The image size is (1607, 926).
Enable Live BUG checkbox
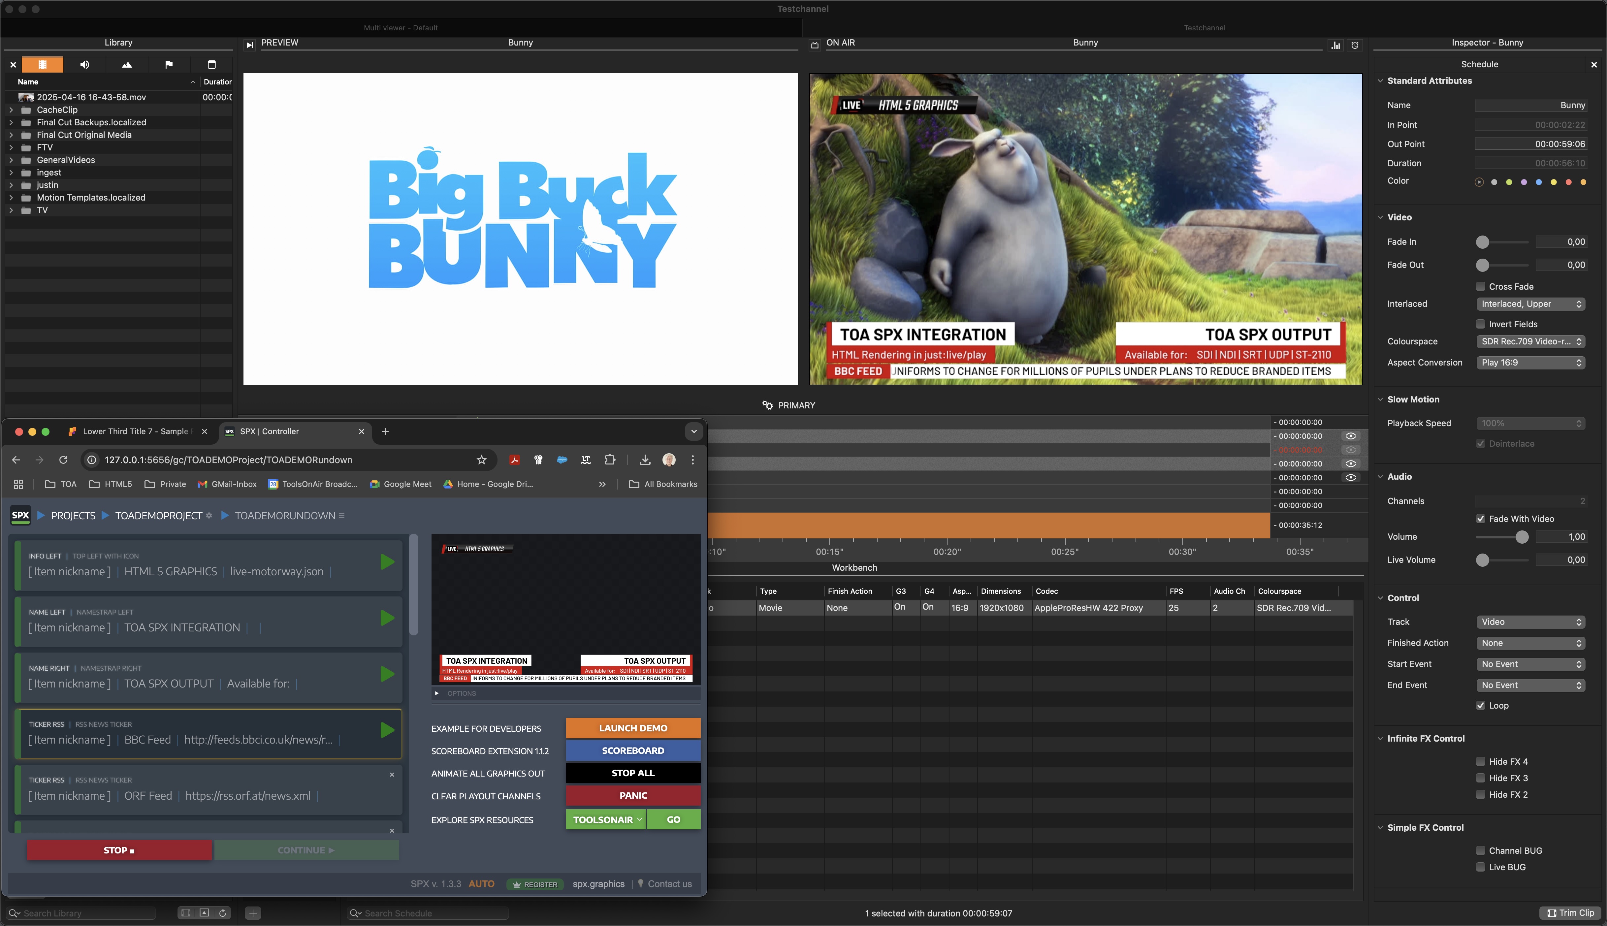[1480, 868]
